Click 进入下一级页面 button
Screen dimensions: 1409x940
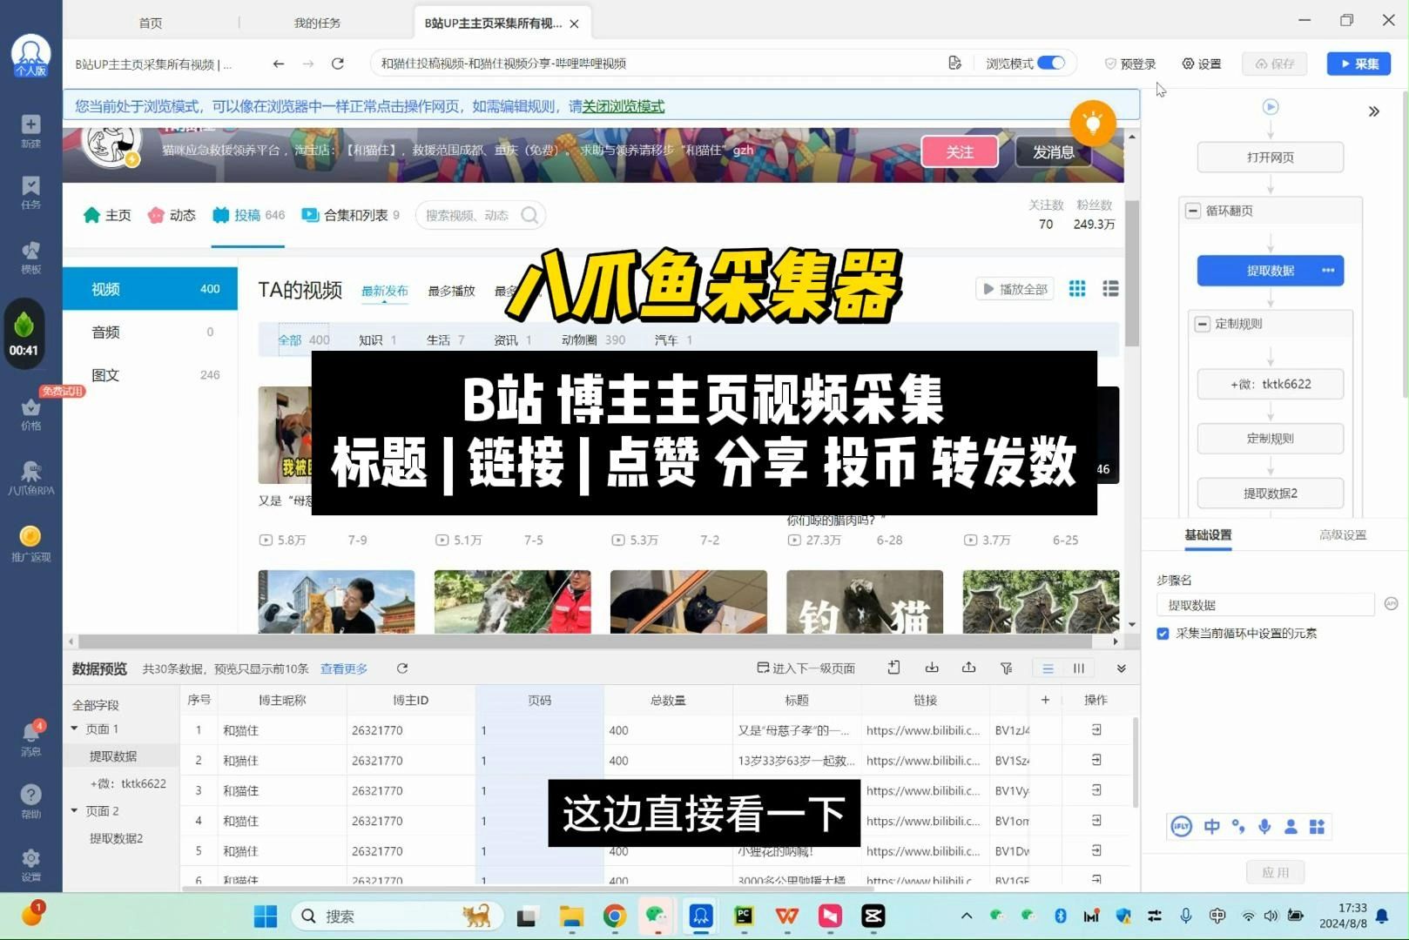coord(806,668)
